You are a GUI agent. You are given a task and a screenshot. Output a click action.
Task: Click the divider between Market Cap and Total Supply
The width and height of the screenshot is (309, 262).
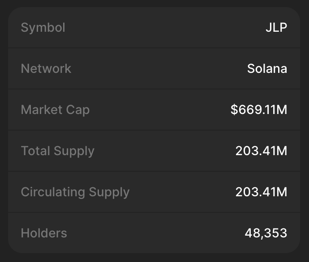[154, 130]
